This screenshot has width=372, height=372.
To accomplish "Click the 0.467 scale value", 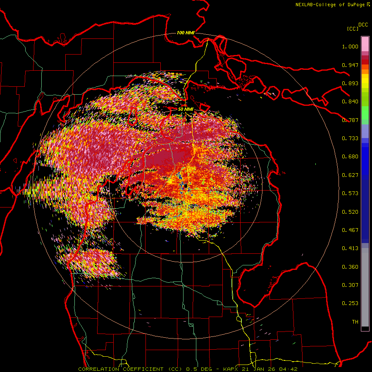I will click(x=350, y=230).
